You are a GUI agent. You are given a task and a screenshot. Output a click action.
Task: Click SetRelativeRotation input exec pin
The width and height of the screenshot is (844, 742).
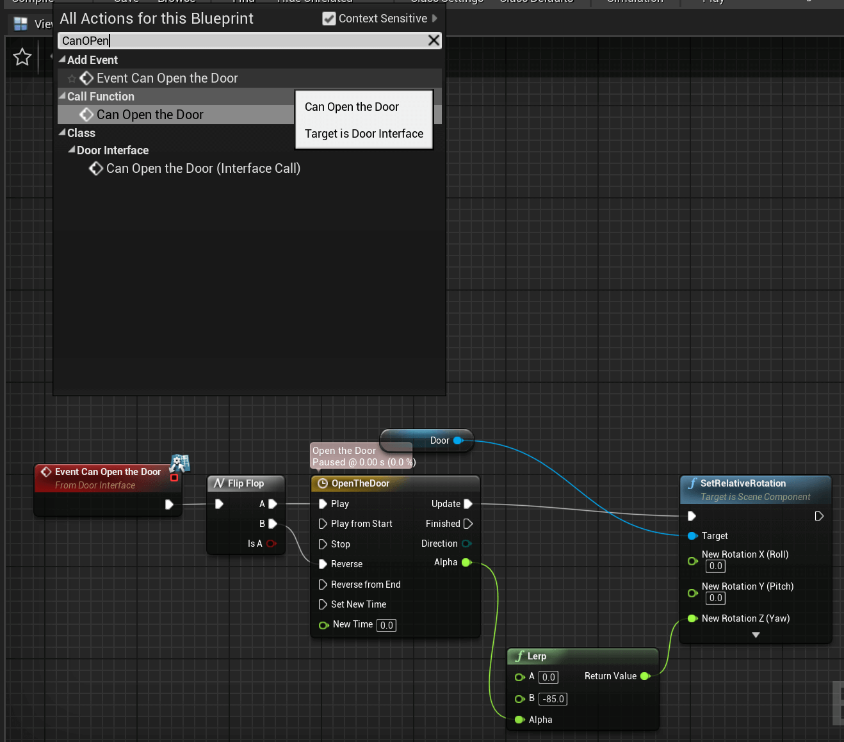[692, 516]
